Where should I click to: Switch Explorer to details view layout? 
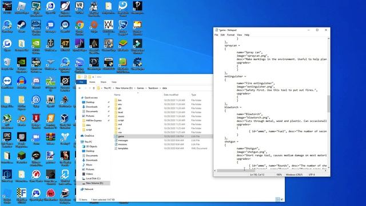click(x=277, y=199)
